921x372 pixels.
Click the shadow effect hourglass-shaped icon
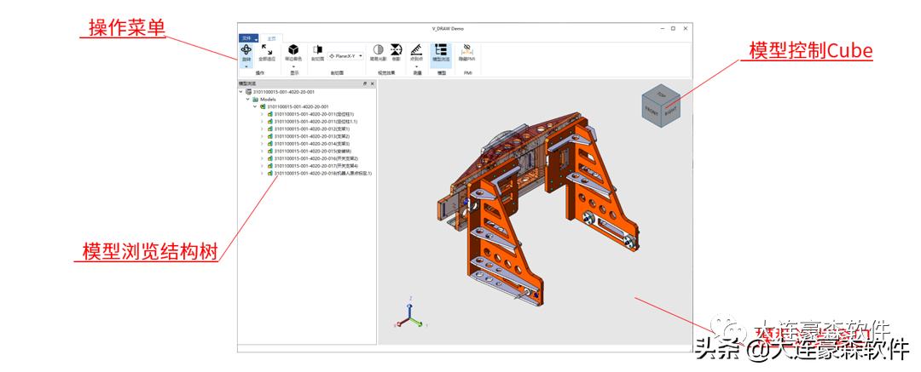396,50
